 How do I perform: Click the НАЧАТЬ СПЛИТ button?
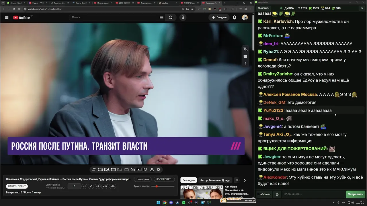click(x=17, y=186)
